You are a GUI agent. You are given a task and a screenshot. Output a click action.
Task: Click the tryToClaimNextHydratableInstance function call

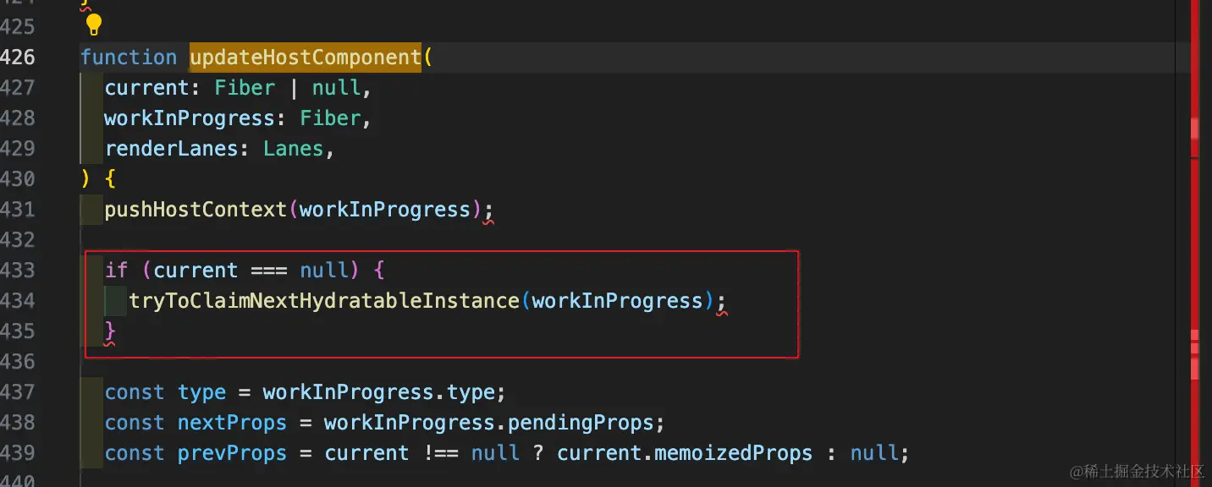pos(324,301)
